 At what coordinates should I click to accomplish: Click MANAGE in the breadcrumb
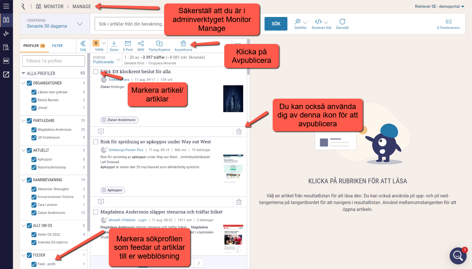coord(82,7)
